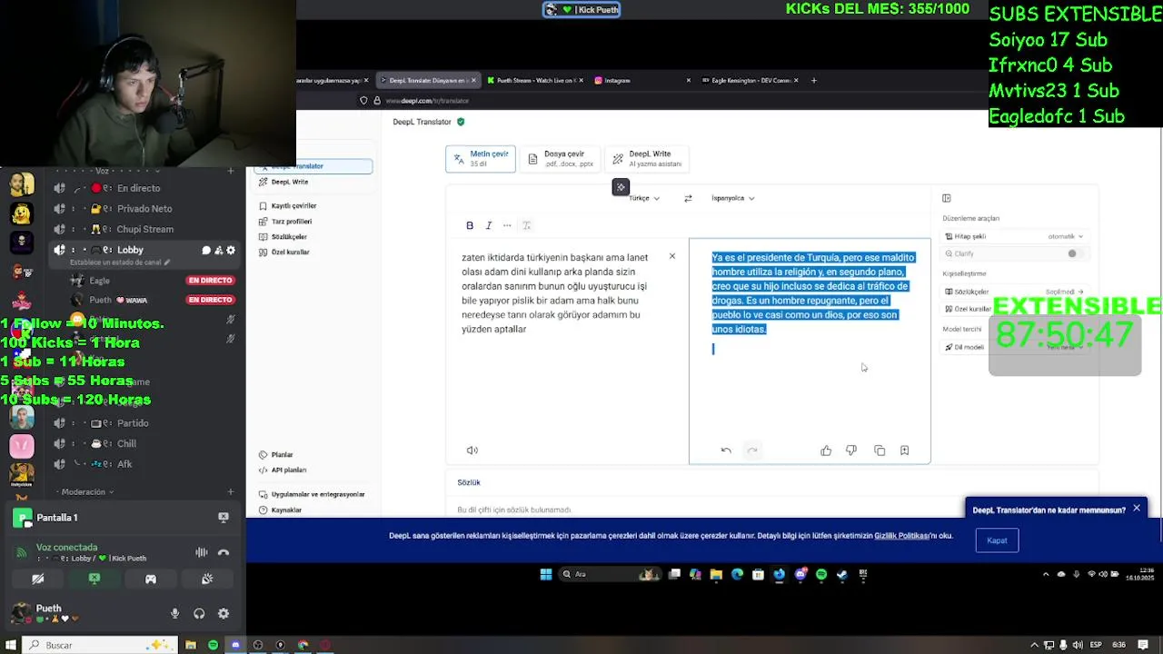The height and width of the screenshot is (654, 1163).
Task: Select the Metin çevir tab
Action: point(481,159)
